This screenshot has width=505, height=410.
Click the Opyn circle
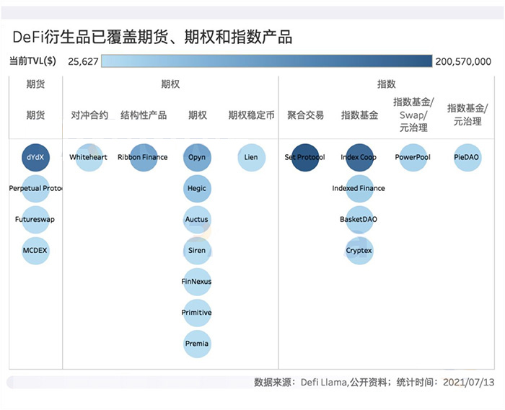198,157
